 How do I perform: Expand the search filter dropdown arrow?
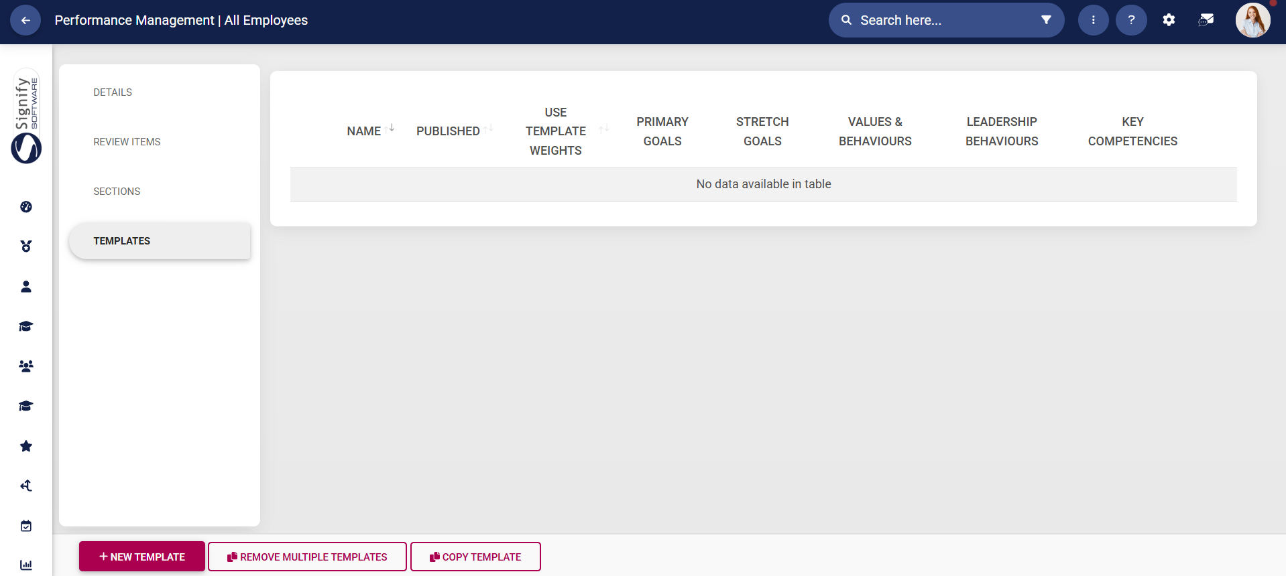click(1046, 20)
